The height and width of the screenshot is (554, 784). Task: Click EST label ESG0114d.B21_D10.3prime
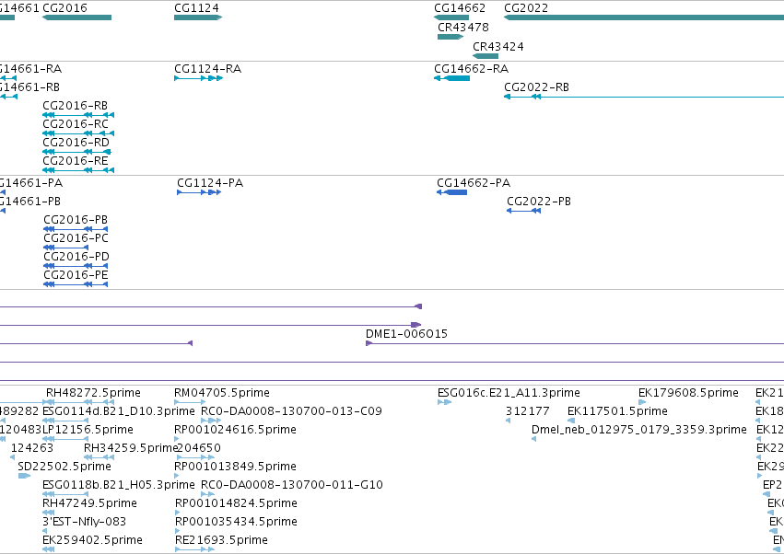pyautogui.click(x=119, y=411)
